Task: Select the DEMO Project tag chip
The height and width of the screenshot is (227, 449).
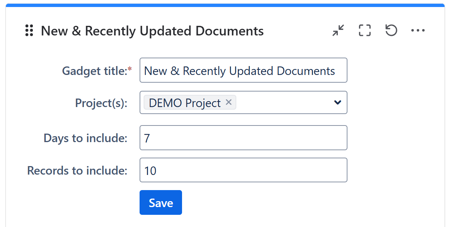Action: pyautogui.click(x=185, y=103)
